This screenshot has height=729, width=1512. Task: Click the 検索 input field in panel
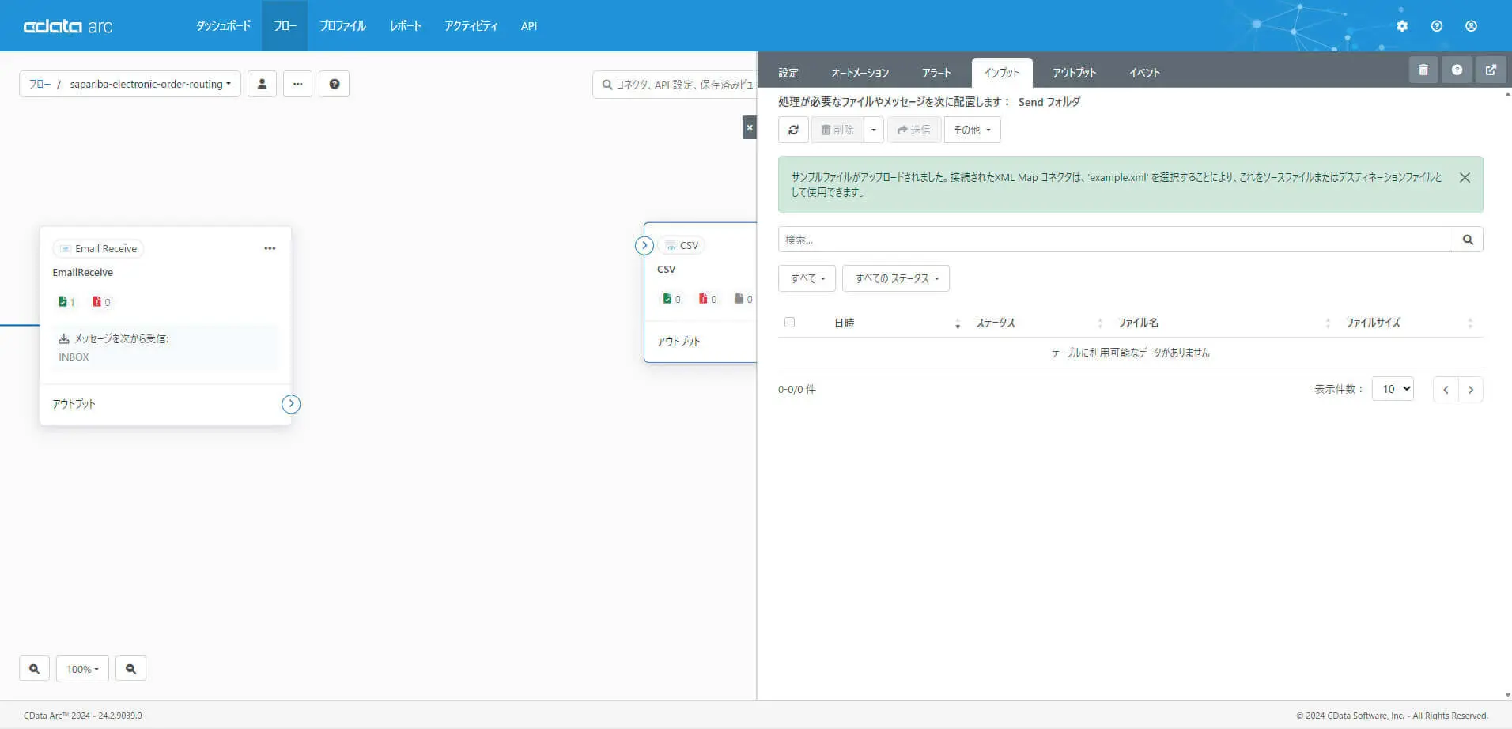(1113, 240)
